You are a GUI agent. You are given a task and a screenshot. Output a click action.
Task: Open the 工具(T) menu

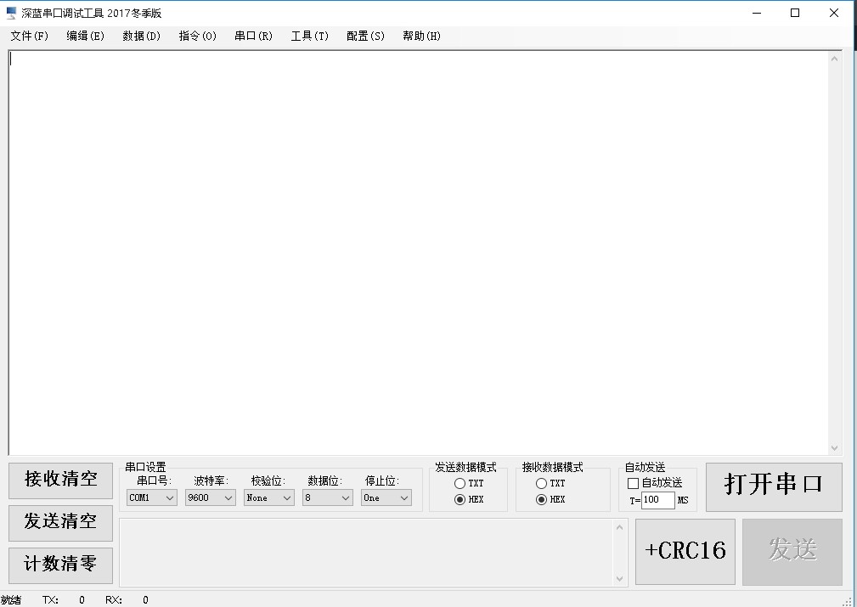click(x=309, y=36)
